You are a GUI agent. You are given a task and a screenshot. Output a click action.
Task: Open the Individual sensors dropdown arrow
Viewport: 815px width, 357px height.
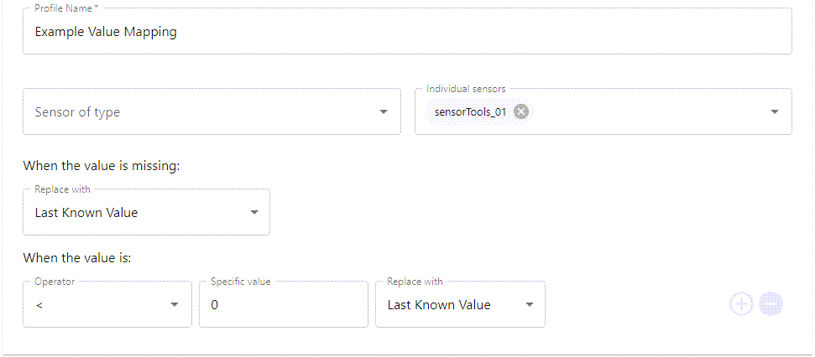(x=775, y=111)
